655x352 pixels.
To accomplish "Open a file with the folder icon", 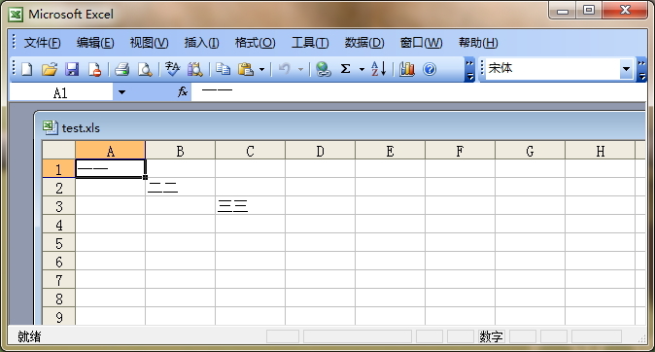I will point(50,69).
